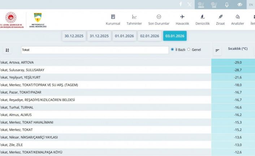Select the 01.01.2026 date tab
The width and height of the screenshot is (255, 156).
[x=124, y=36]
